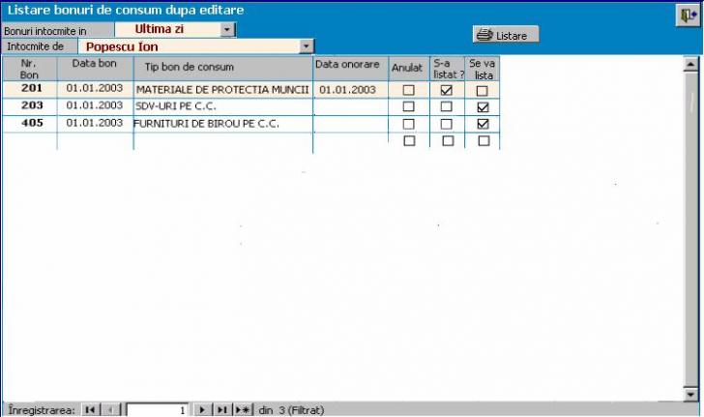Viewport: 704px width, 417px height.
Task: Click the exit door icon
Action: point(688,15)
